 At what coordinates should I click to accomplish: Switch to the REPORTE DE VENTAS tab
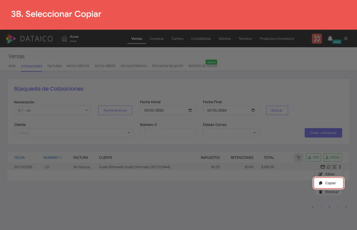coord(203,66)
